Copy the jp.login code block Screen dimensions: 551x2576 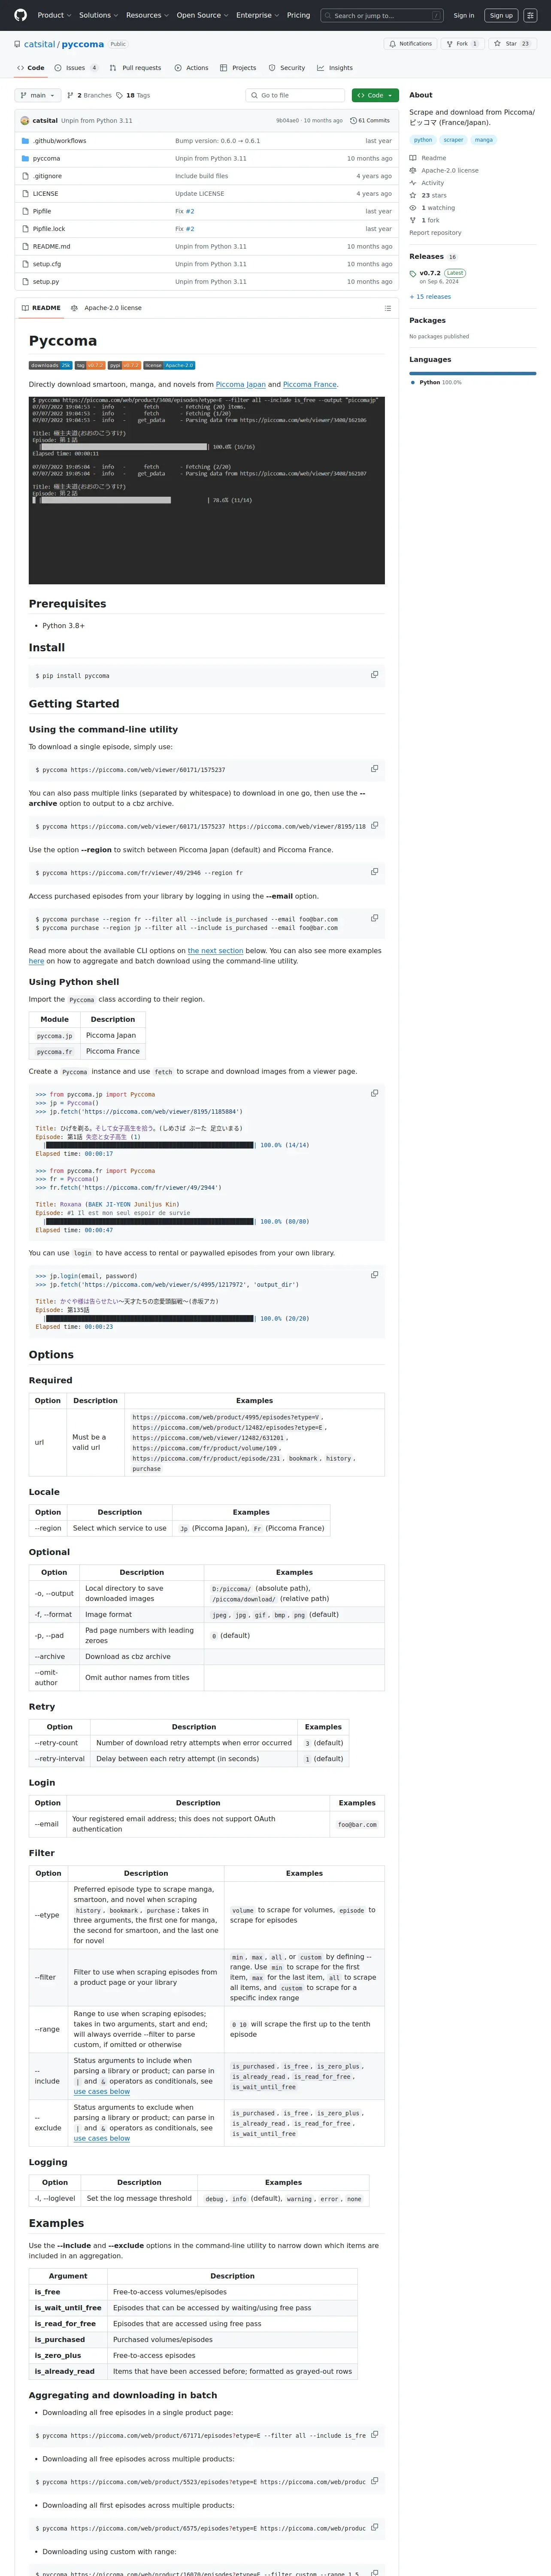pyautogui.click(x=374, y=1275)
